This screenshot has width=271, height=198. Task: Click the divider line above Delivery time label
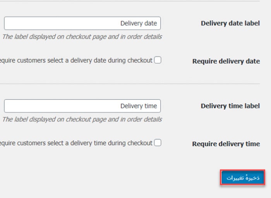click(x=130, y=84)
